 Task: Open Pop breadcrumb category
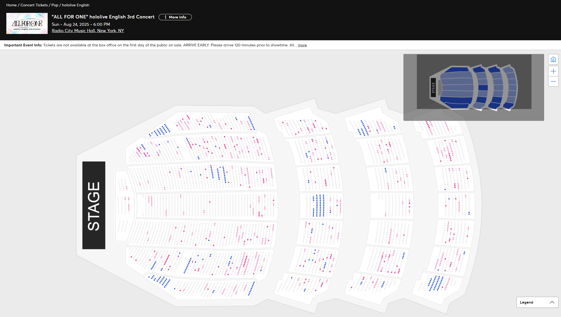[55, 5]
